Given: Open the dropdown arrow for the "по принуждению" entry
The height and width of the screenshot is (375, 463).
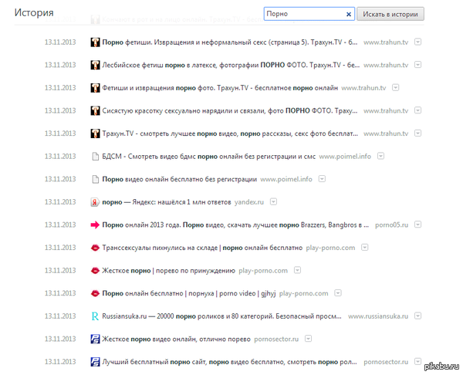Looking at the screenshot, I should pyautogui.click(x=298, y=270).
